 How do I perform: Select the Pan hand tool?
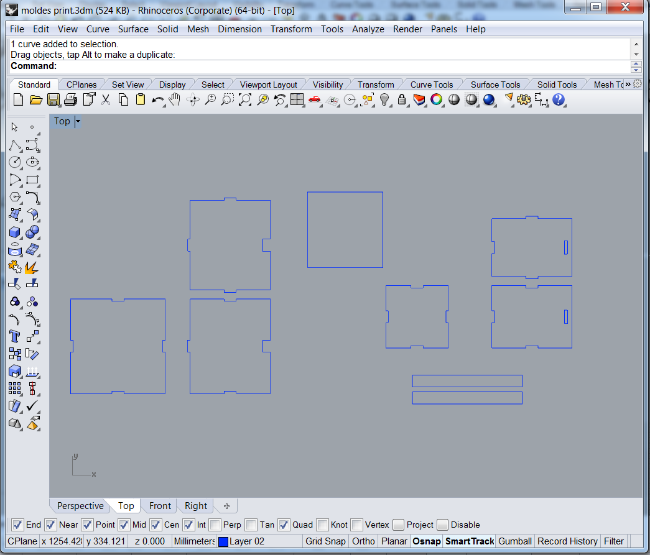pyautogui.click(x=175, y=100)
